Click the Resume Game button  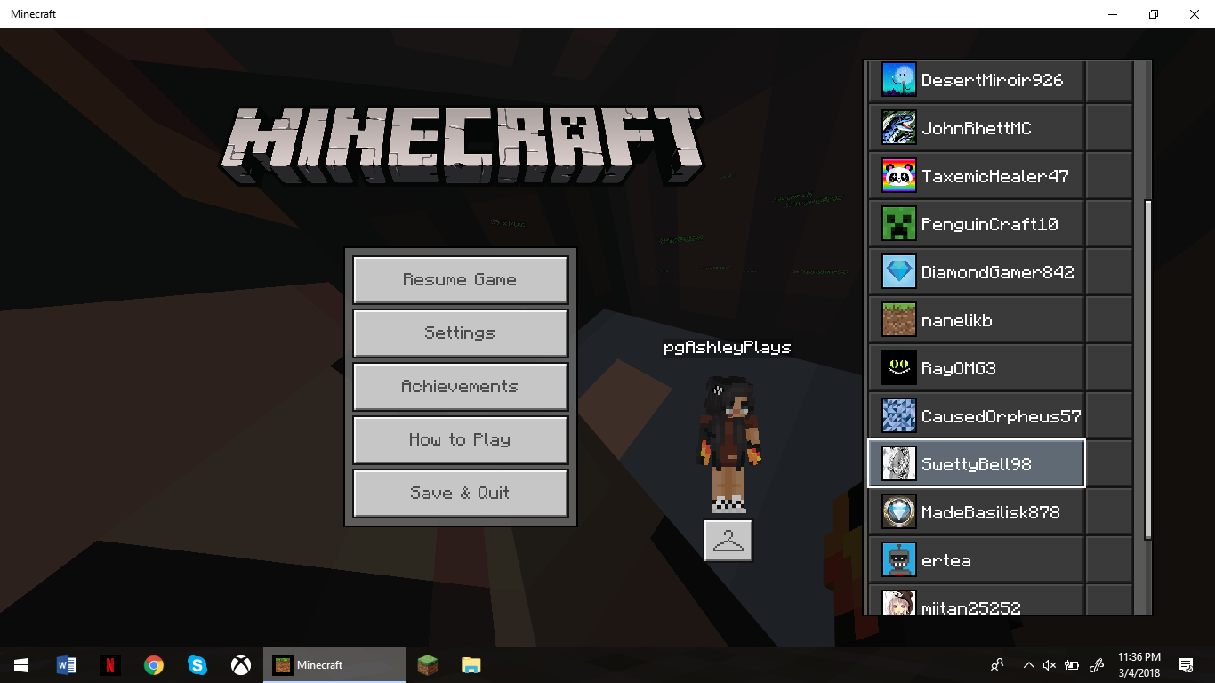coord(461,280)
